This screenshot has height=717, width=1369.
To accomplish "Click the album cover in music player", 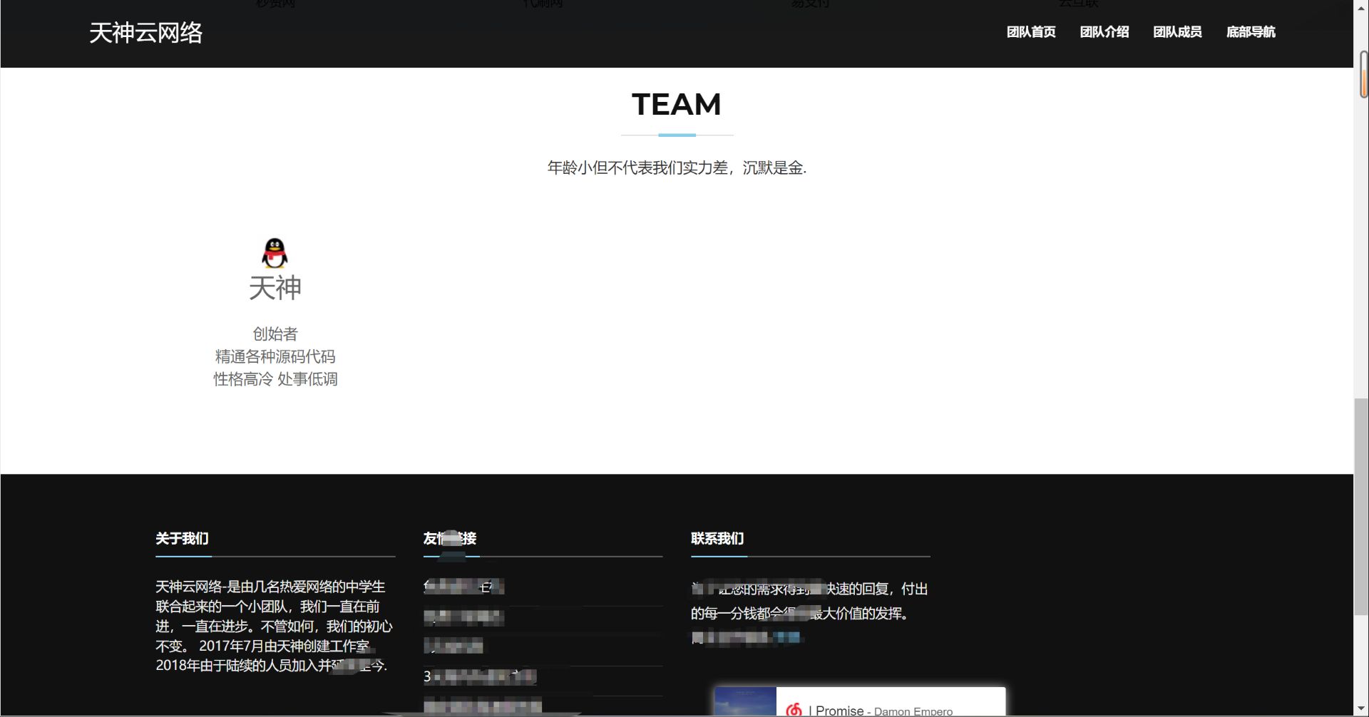I will pos(744,702).
